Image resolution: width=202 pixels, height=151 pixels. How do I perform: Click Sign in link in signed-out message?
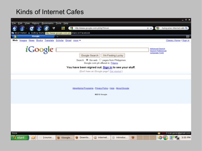pyautogui.click(x=107, y=67)
